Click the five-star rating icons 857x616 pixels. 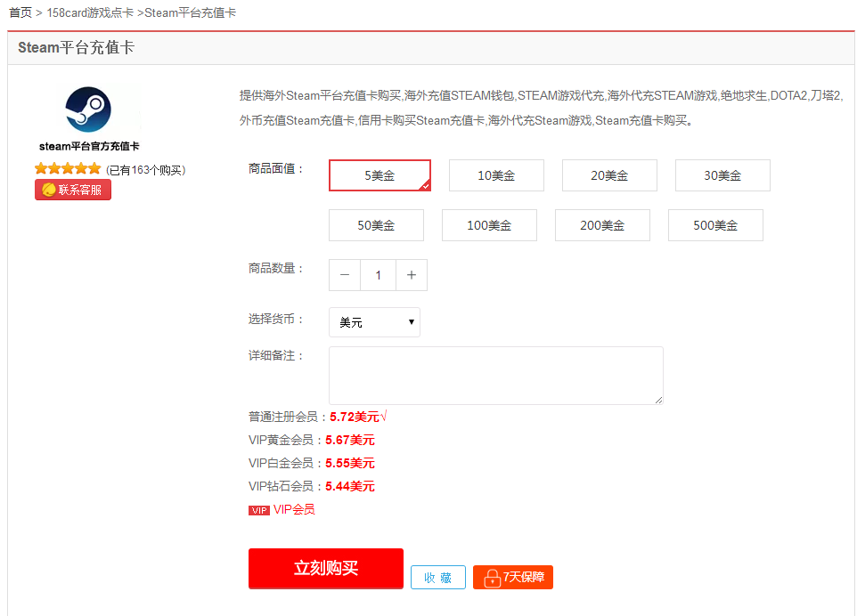point(68,168)
